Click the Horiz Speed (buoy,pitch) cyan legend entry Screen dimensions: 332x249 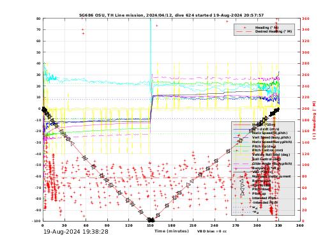(272, 142)
